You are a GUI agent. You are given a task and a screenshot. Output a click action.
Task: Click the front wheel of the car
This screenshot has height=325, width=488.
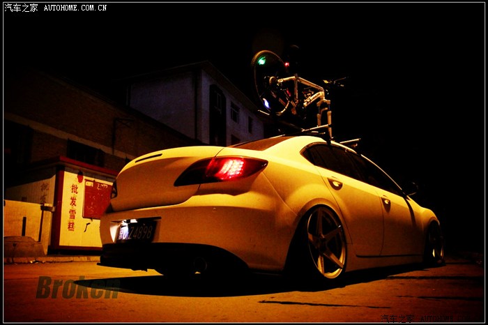tap(434, 243)
